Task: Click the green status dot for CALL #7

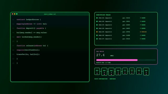Action: (97, 39)
